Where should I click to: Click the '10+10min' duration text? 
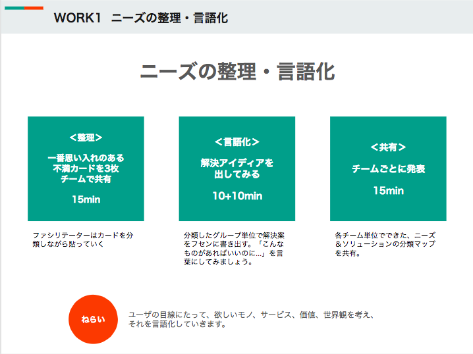[x=237, y=196]
